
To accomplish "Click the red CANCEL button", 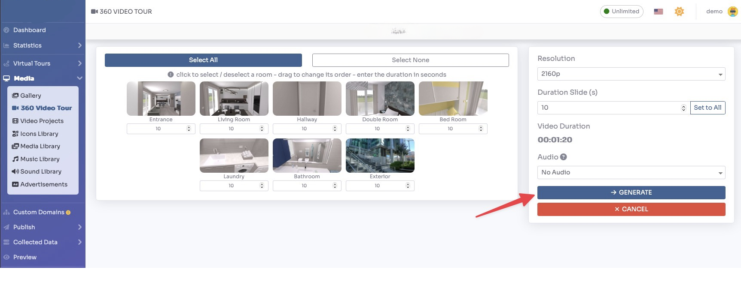I will click(x=631, y=209).
